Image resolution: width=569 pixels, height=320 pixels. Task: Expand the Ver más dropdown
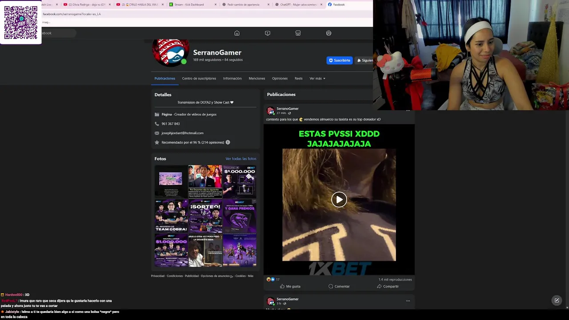click(317, 78)
